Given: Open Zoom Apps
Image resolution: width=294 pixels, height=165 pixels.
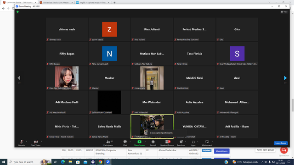Looking at the screenshot, I should click(x=193, y=143).
